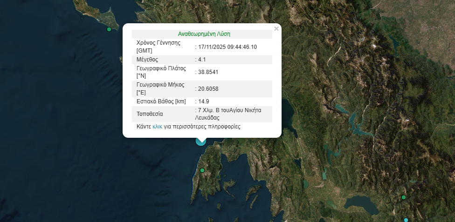Image resolution: width=455 pixels, height=222 pixels.
Task: Click the 'Αναθεωρημένη Λύση' popup header
Action: tap(204, 34)
